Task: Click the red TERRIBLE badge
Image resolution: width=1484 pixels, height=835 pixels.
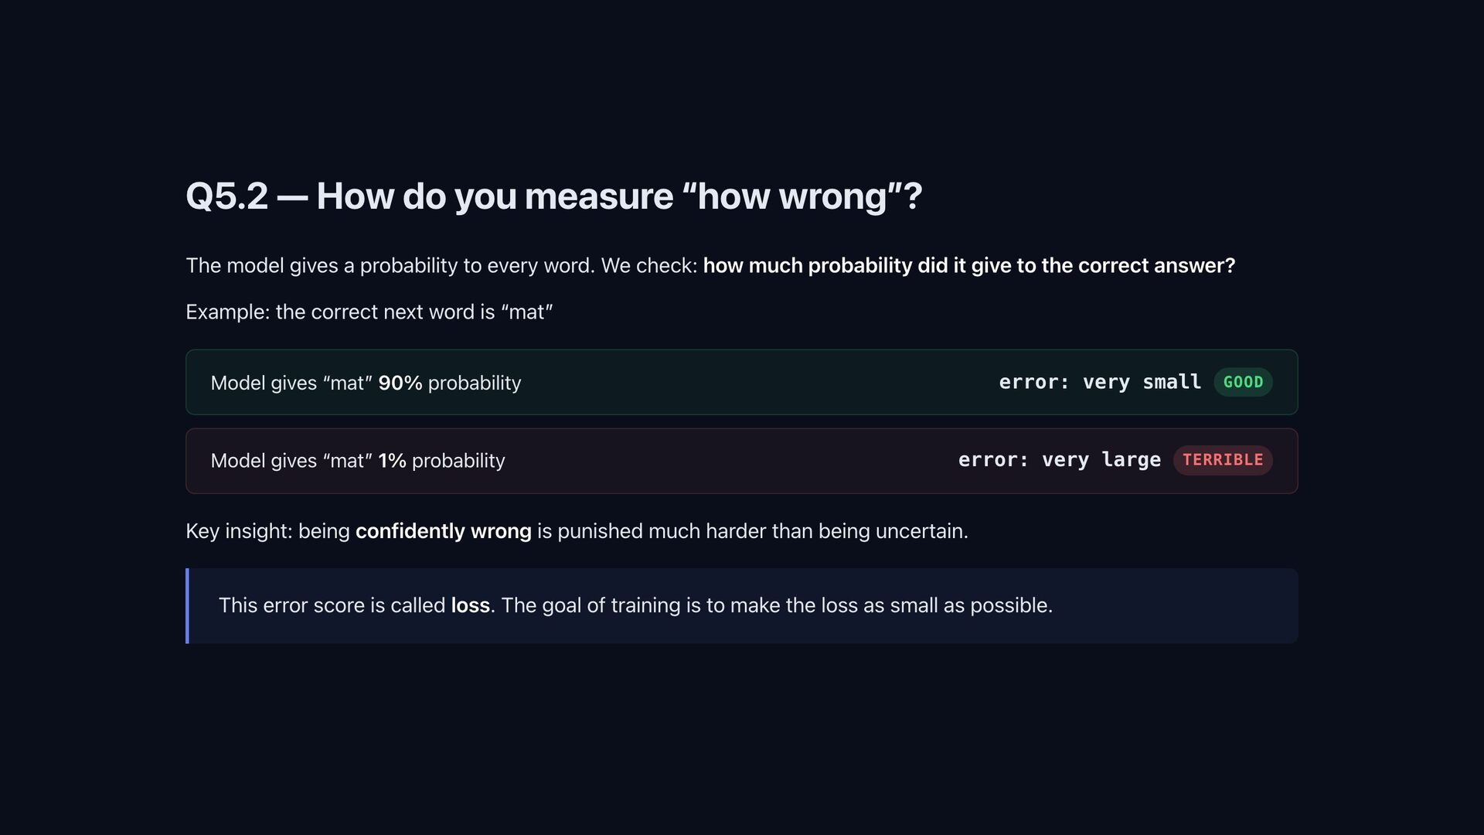Action: (x=1222, y=460)
